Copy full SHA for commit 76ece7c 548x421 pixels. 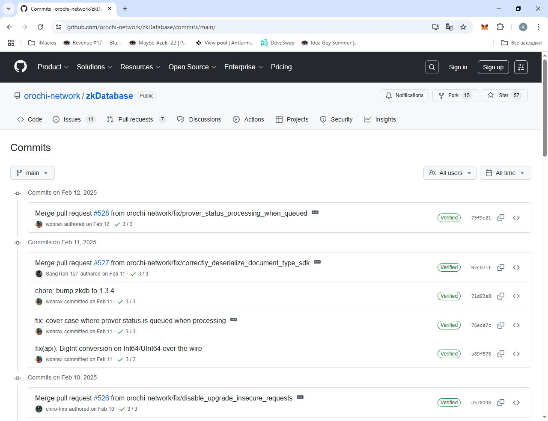(501, 325)
